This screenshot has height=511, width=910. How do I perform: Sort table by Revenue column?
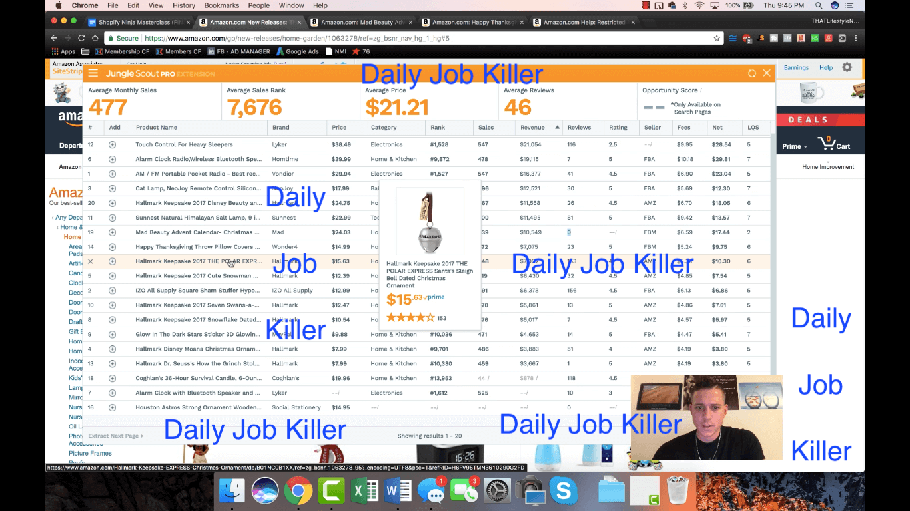(x=538, y=128)
